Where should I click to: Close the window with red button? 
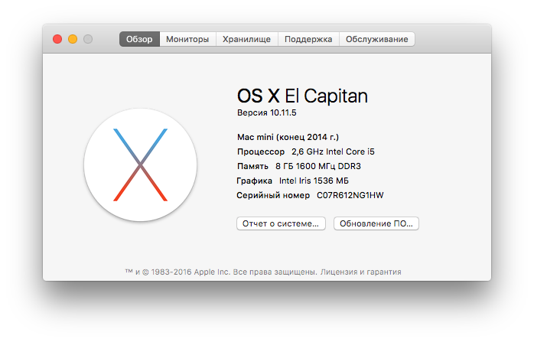click(x=57, y=39)
